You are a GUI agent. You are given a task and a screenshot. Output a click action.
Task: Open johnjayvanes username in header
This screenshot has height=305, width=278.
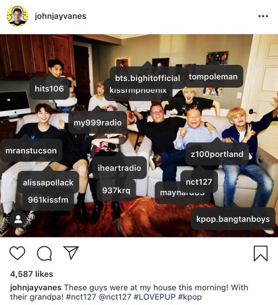[60, 16]
